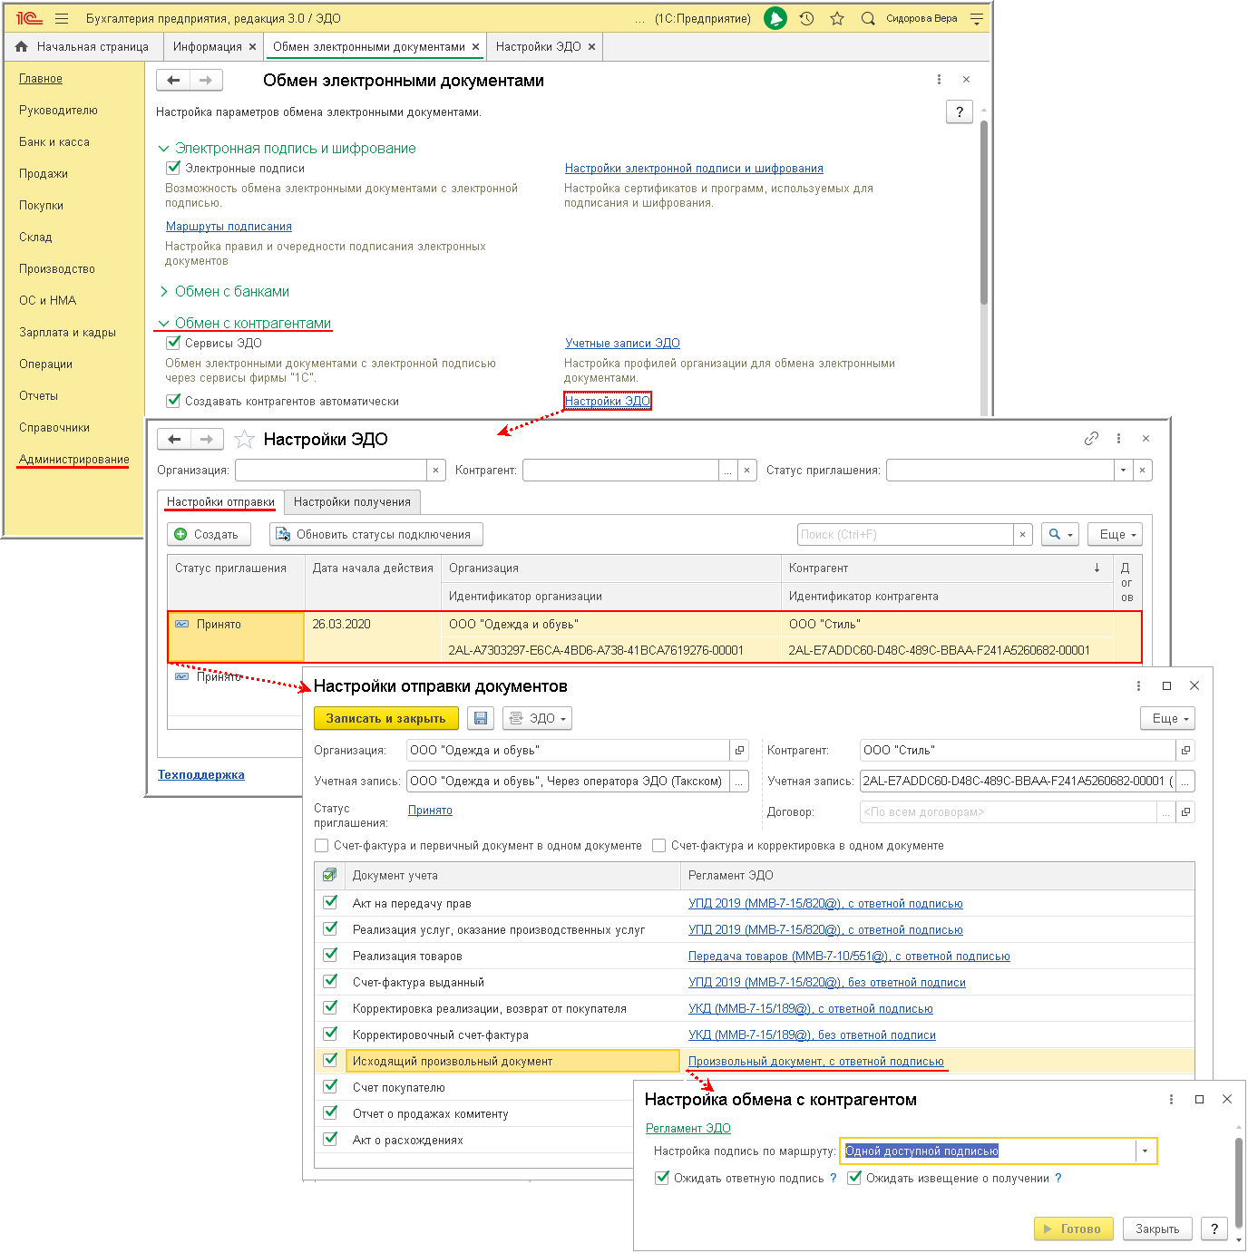Enable Счет-фактура и корректировка в одном документе

[x=658, y=846]
